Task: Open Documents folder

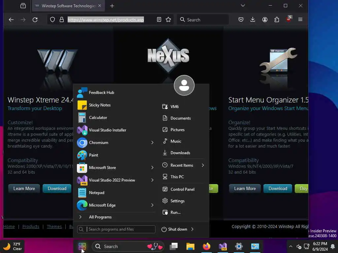Action: [x=183, y=118]
